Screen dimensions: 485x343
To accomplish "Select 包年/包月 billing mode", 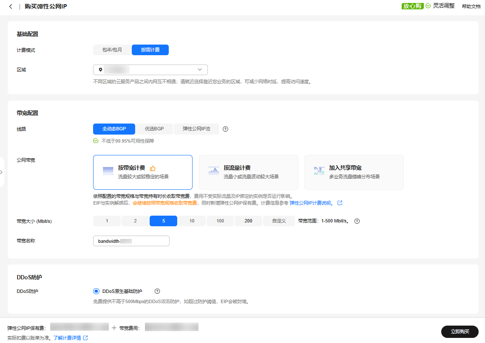I will pyautogui.click(x=112, y=50).
